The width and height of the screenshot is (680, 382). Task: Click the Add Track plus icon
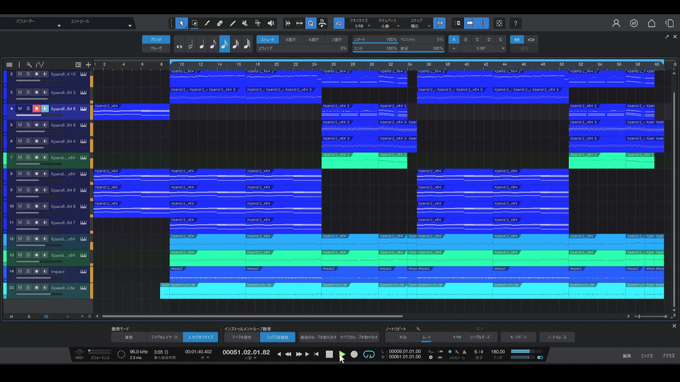coord(88,64)
